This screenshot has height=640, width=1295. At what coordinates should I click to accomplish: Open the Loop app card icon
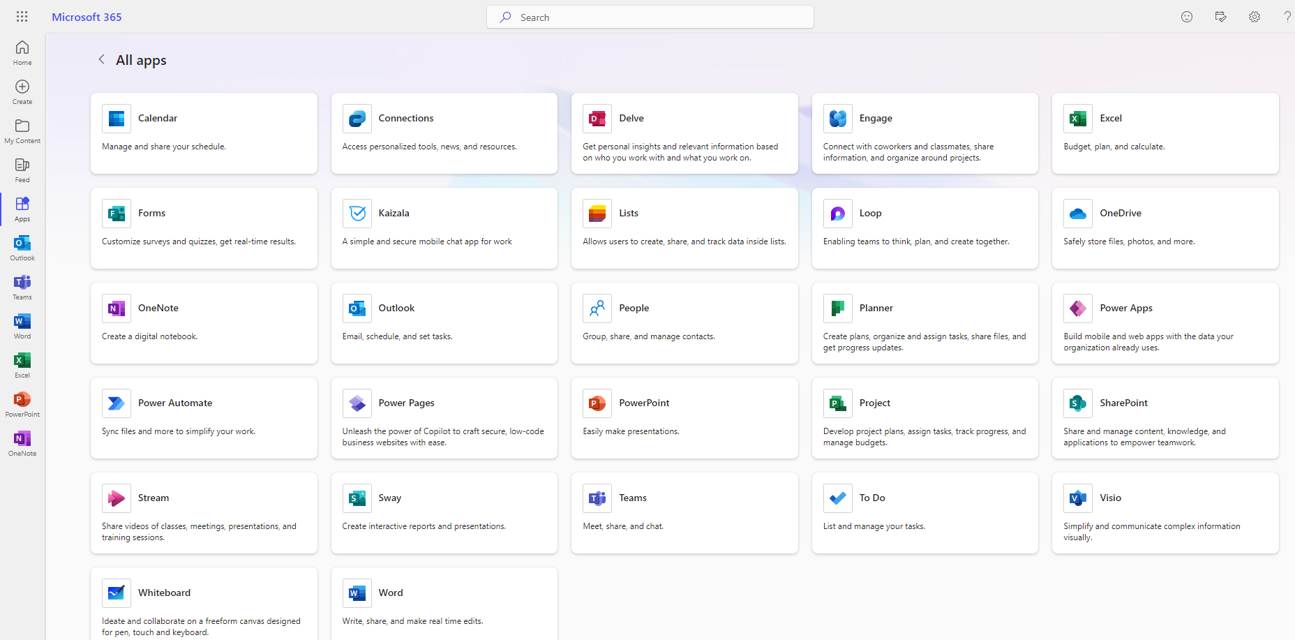[838, 213]
